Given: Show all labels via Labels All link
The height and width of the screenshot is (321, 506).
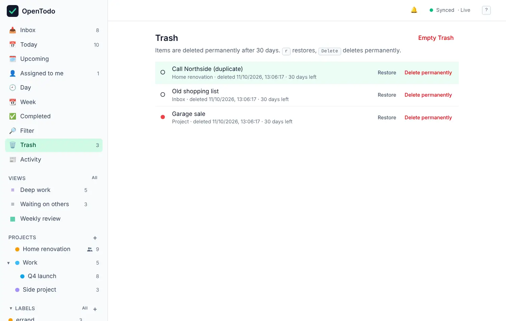Looking at the screenshot, I should tap(85, 308).
